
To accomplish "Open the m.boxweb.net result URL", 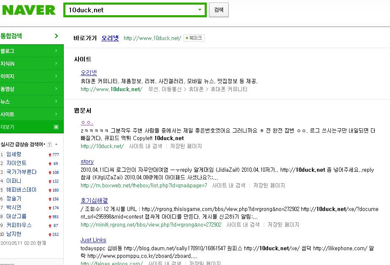I will 144,185.
